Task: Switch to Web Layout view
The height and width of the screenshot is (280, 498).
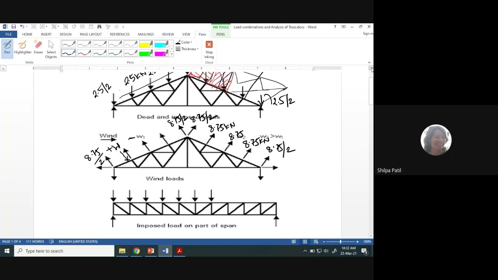Action: tap(316, 241)
